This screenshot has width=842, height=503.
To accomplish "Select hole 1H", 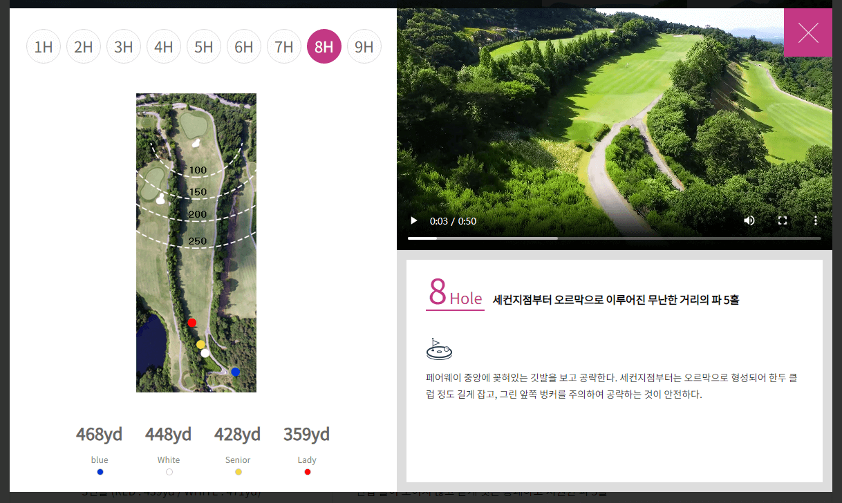I will tap(44, 46).
